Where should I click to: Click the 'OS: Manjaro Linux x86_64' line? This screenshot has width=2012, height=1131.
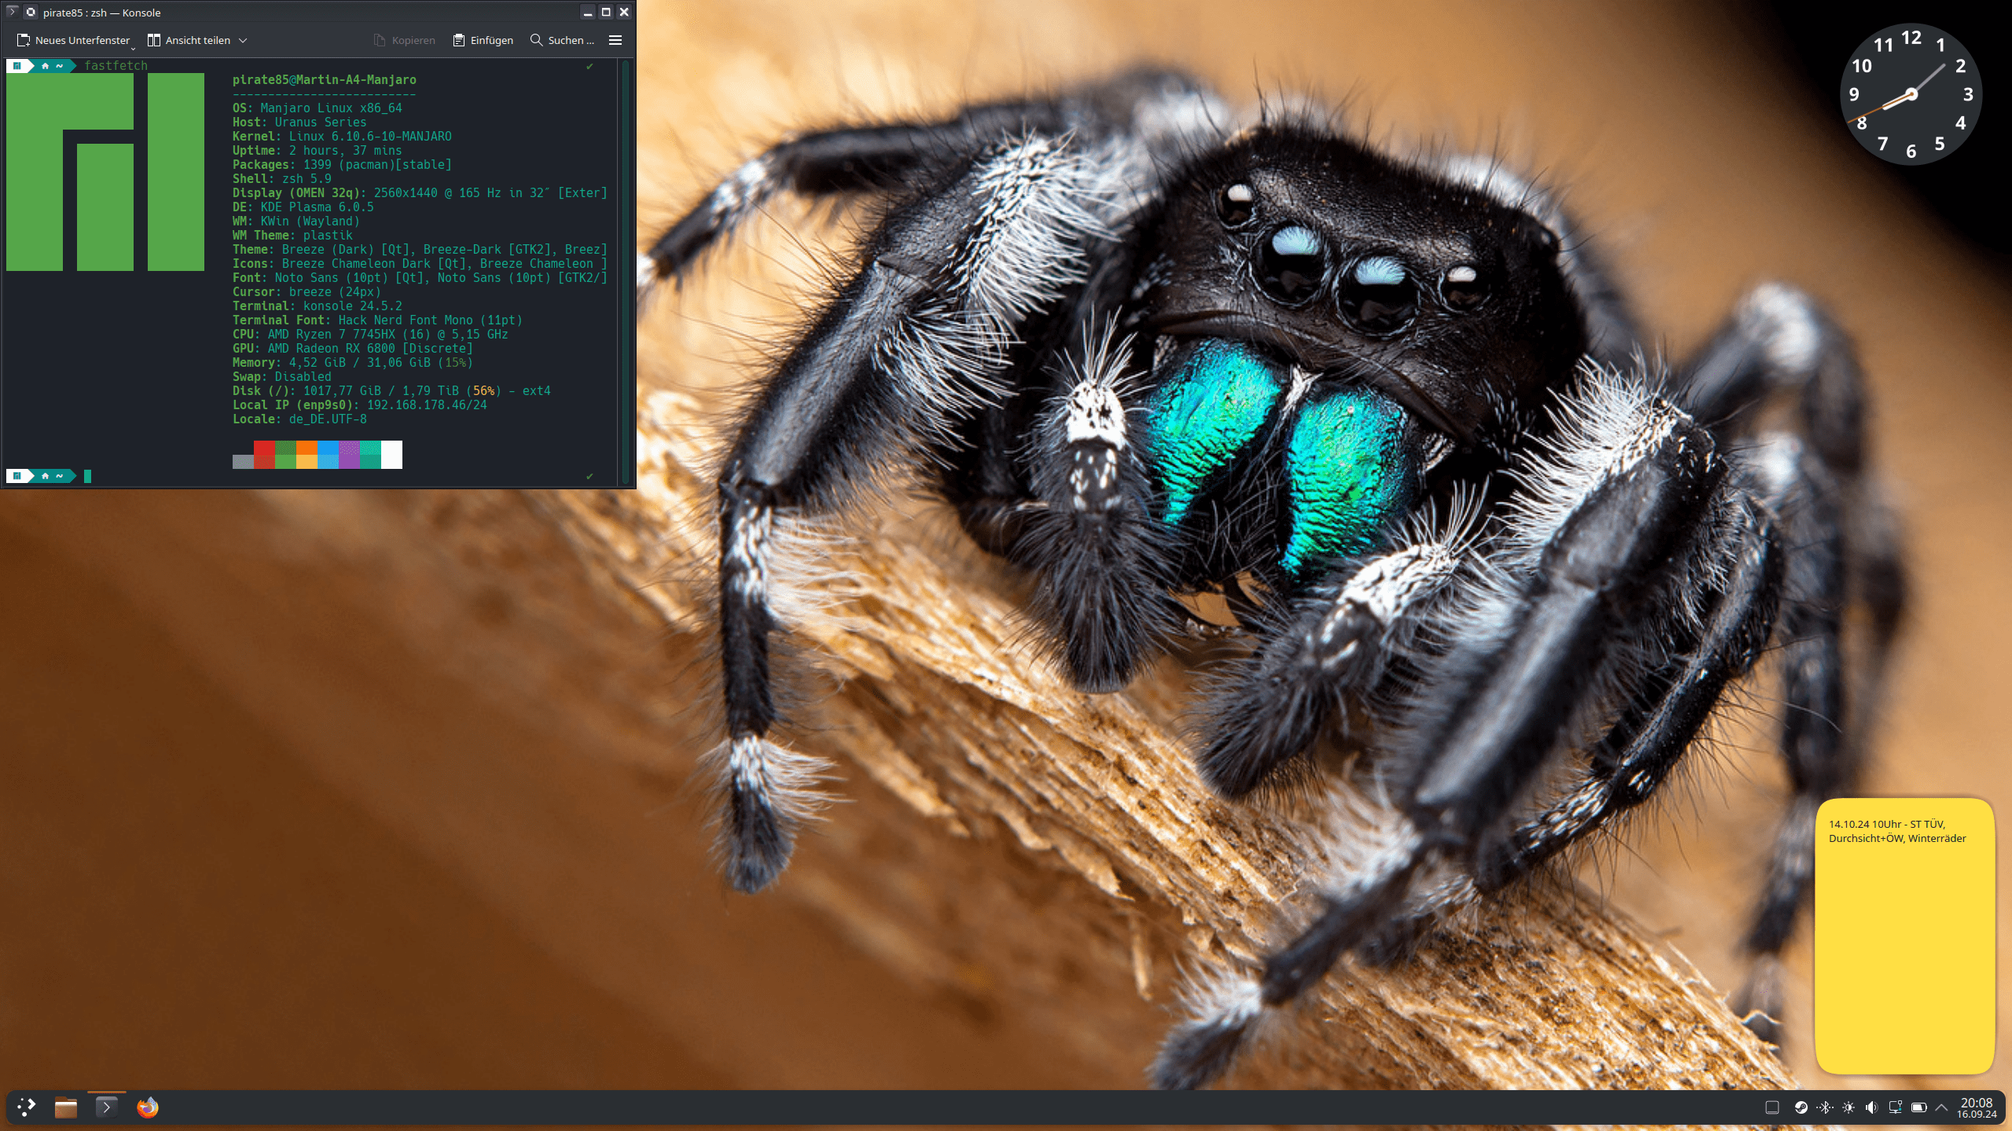[318, 108]
